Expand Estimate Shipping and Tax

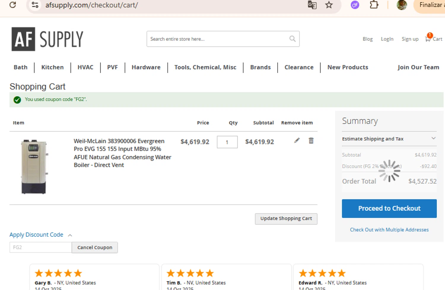coord(389,139)
